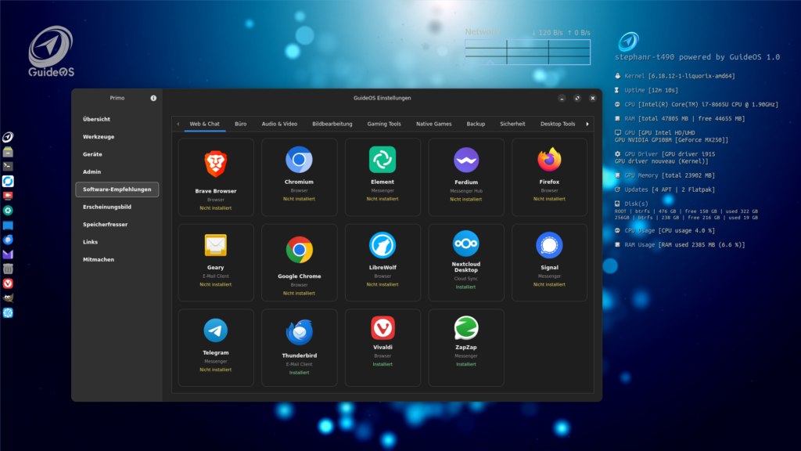Choose the Signal messenger icon

(x=549, y=245)
